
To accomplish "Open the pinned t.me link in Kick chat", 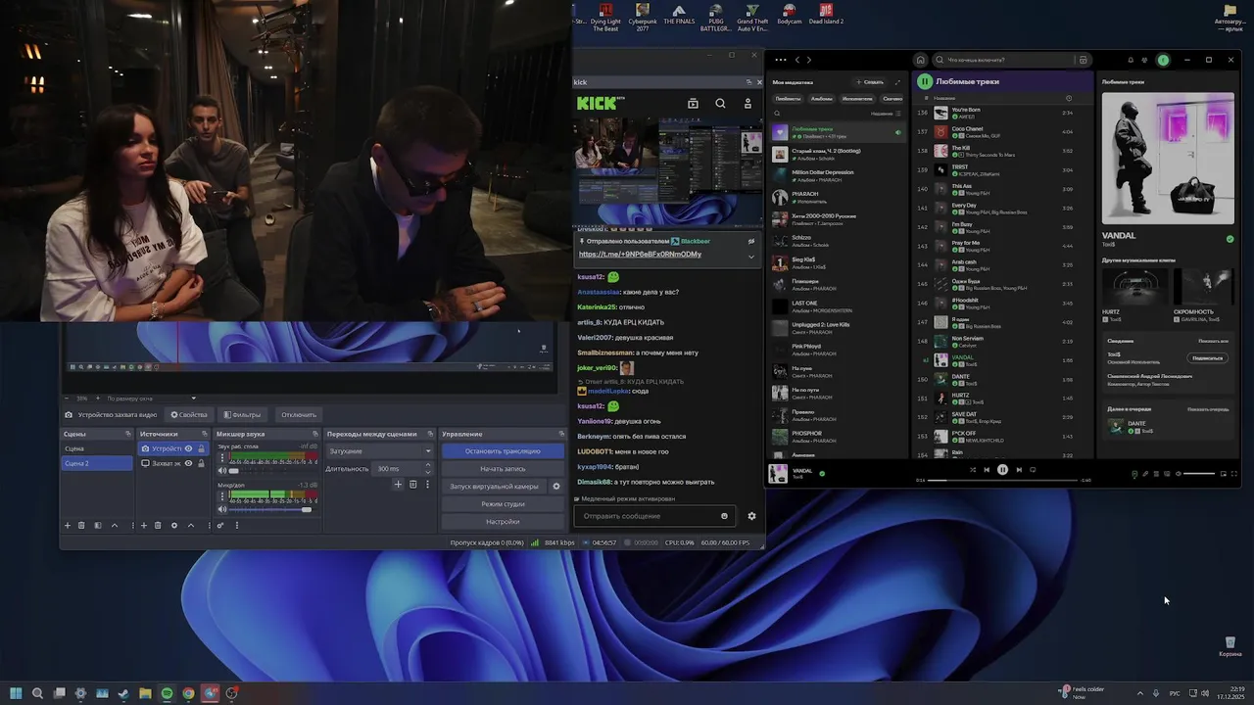I will 640,255.
